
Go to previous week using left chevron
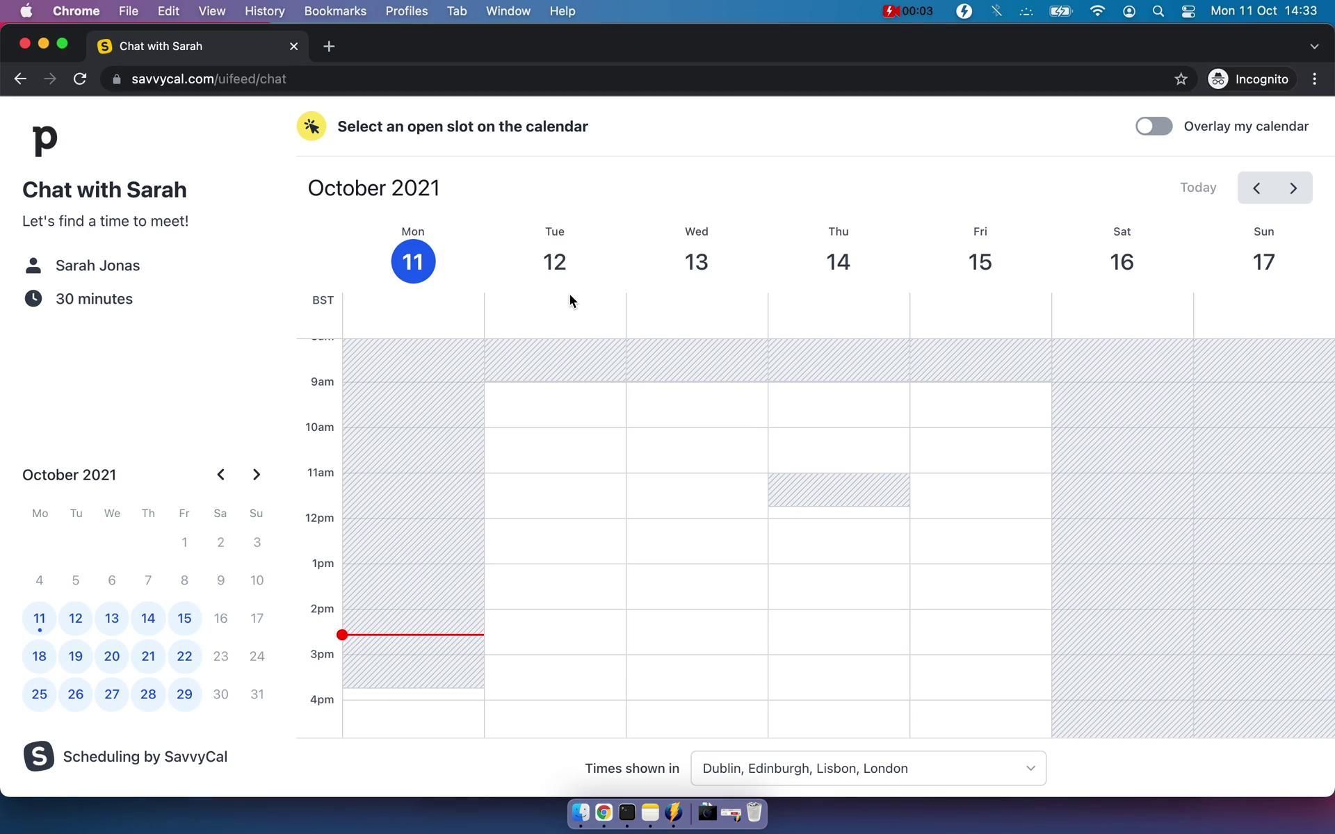click(x=1256, y=188)
